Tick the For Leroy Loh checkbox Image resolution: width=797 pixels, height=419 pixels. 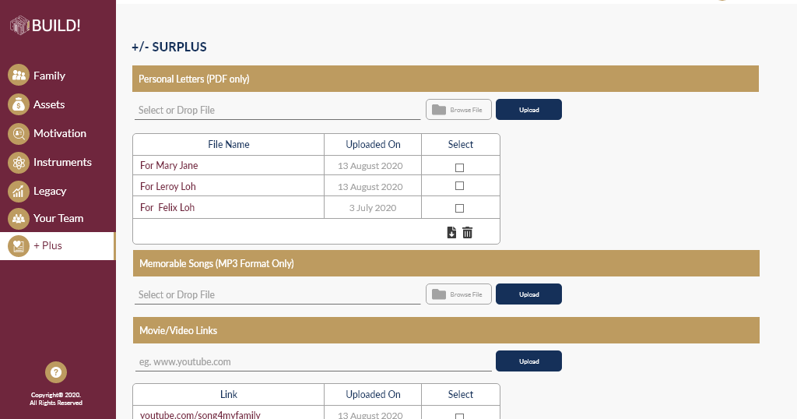459,186
